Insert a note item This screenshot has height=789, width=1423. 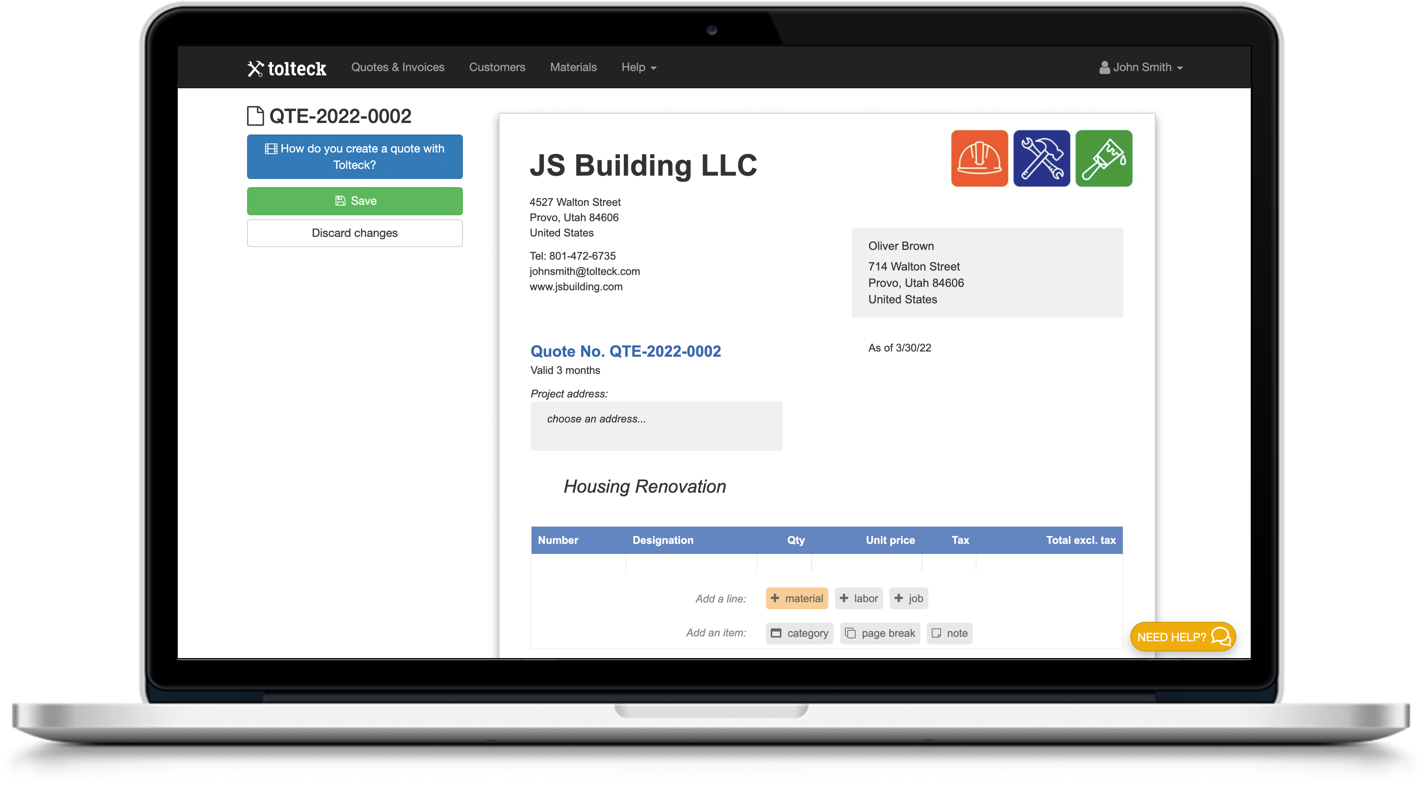(x=949, y=633)
